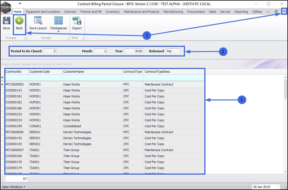
Task: Open the Contract ribbon tab
Action: (70, 12)
